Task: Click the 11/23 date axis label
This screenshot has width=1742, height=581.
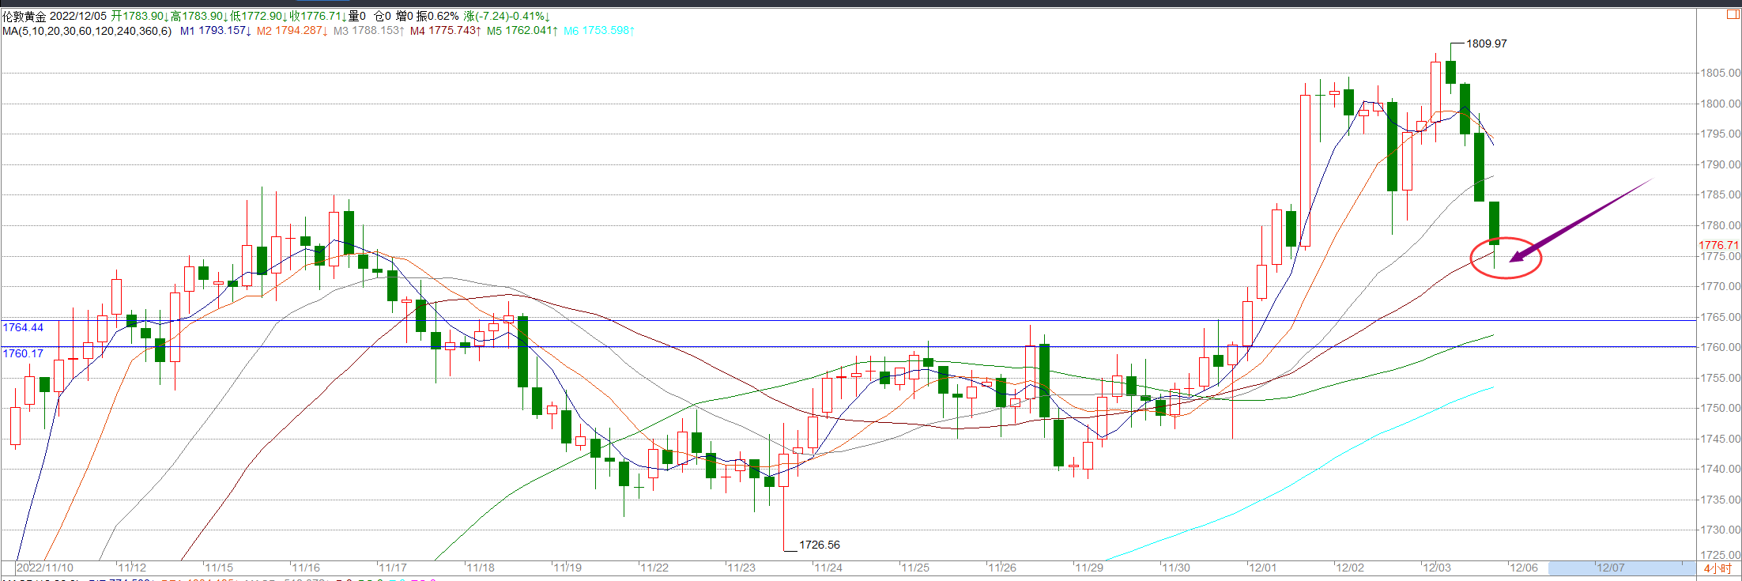Action: point(741,568)
